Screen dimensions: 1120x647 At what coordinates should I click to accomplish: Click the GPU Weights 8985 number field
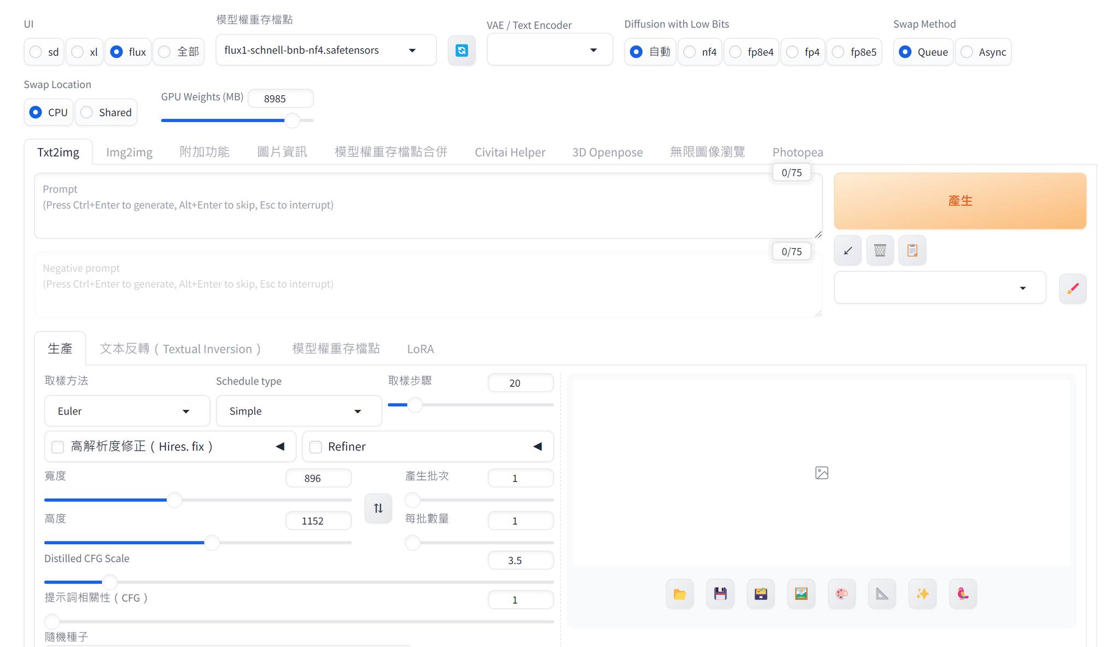point(281,98)
